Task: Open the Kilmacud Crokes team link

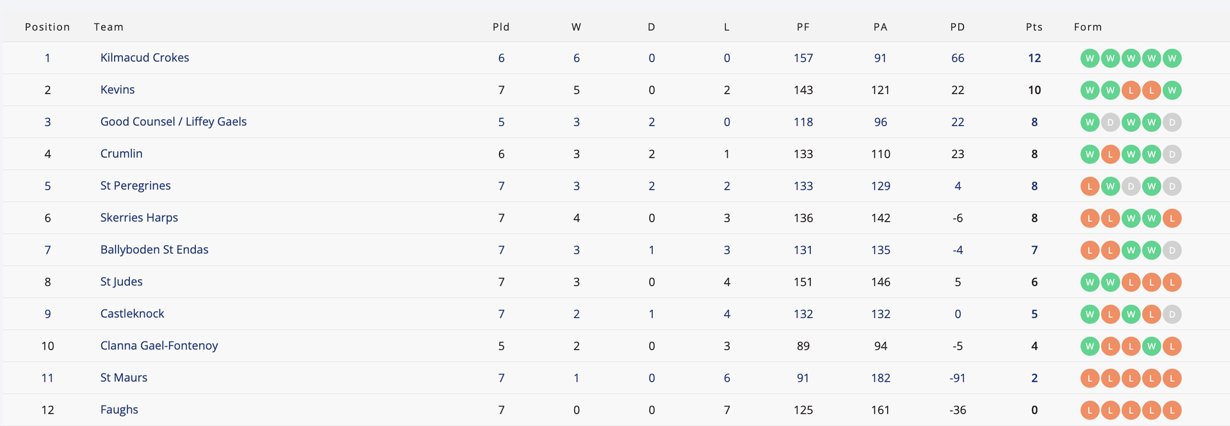Action: click(x=145, y=58)
